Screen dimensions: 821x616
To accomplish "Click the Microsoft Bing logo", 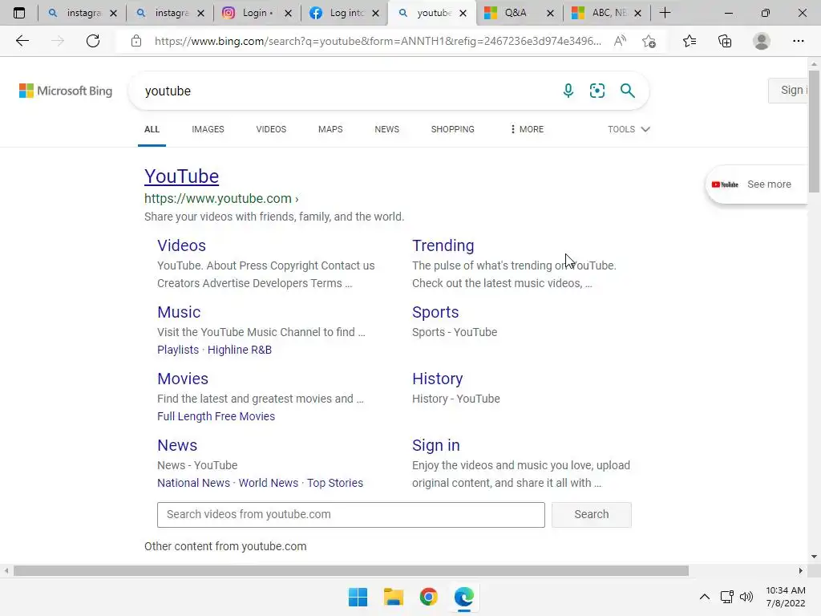I will point(66,91).
